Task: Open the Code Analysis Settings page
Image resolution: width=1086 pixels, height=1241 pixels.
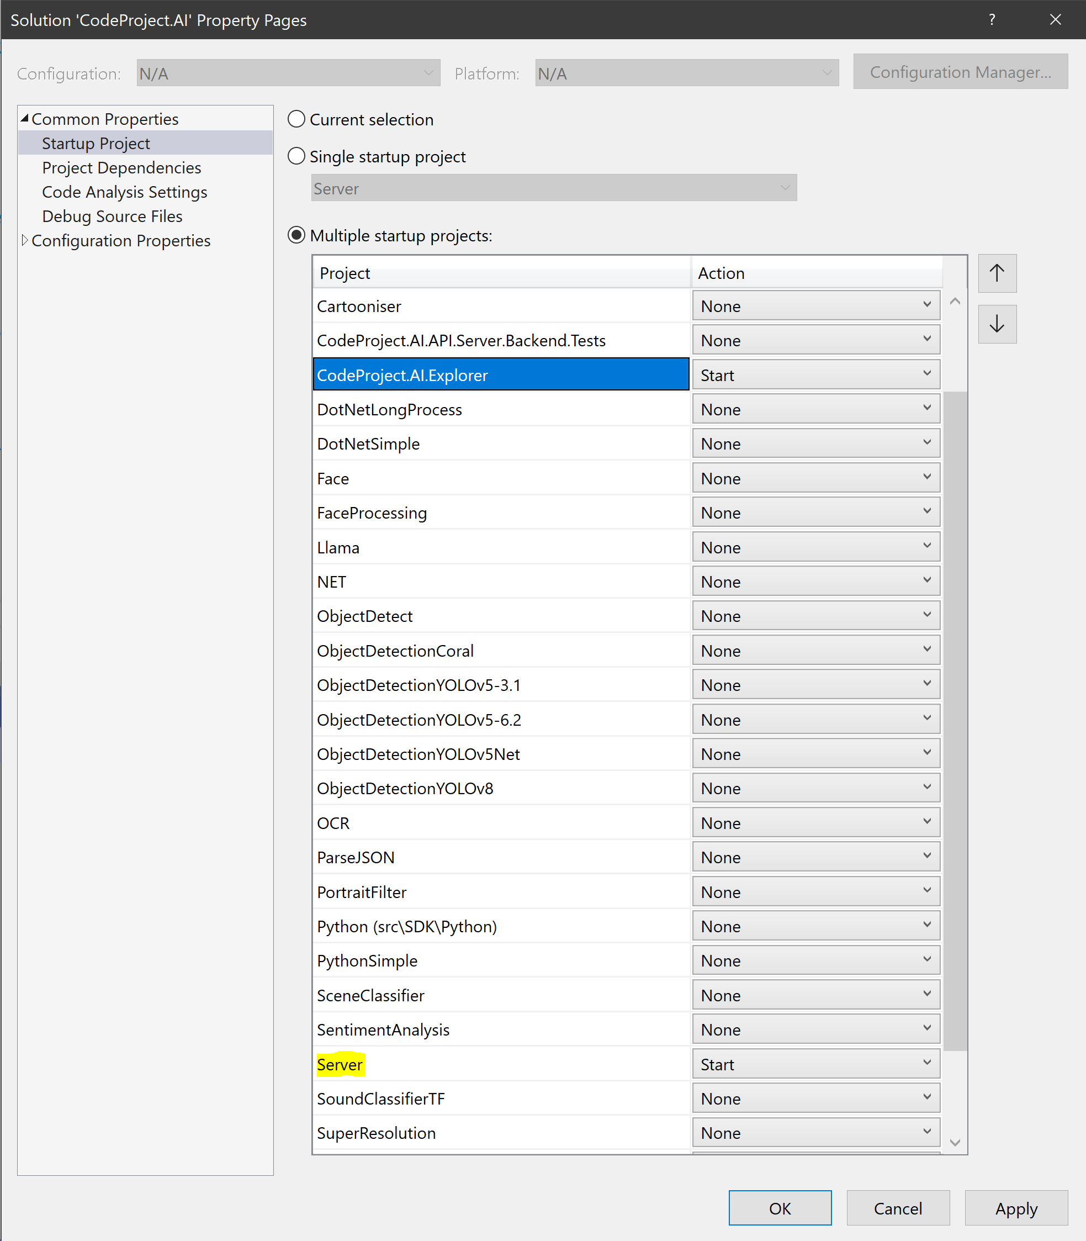Action: coord(124,192)
